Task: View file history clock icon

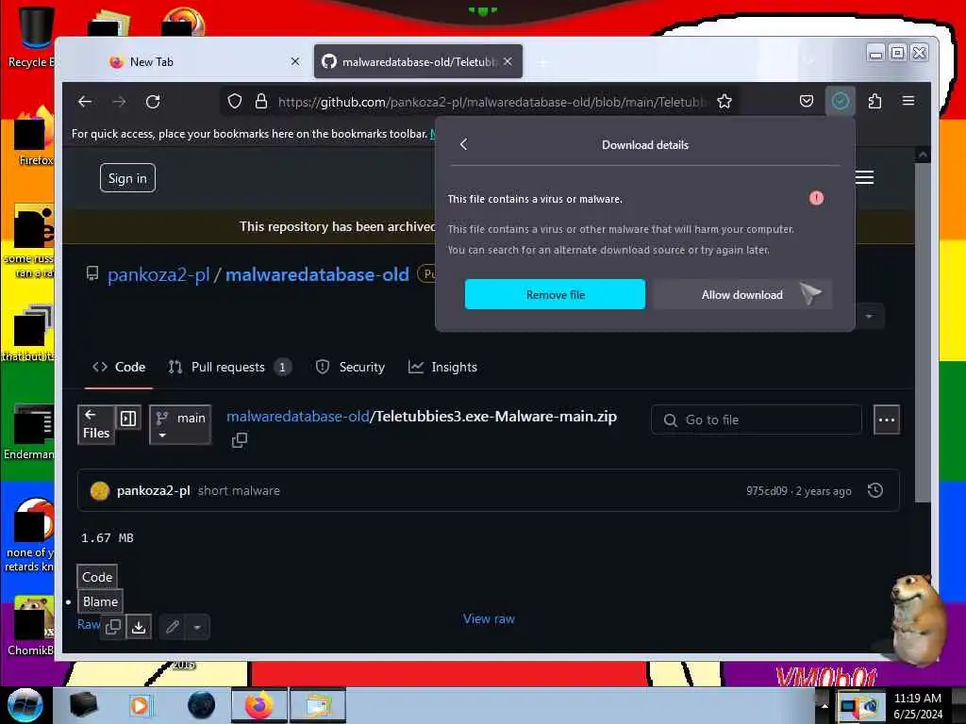Action: coord(875,490)
